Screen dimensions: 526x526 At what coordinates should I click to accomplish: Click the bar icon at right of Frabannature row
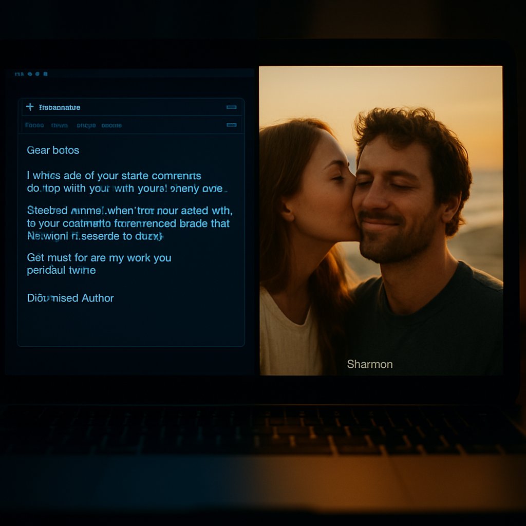point(232,107)
